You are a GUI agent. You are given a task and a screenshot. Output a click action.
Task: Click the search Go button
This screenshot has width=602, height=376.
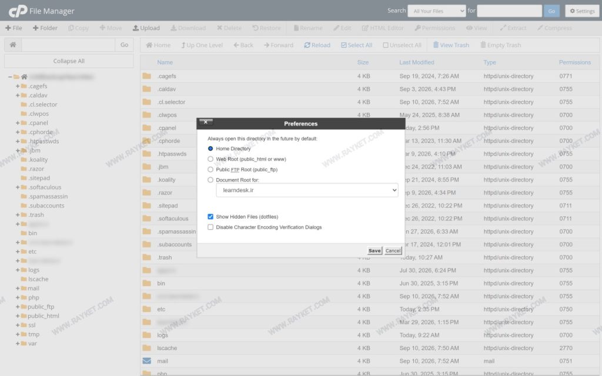[551, 11]
